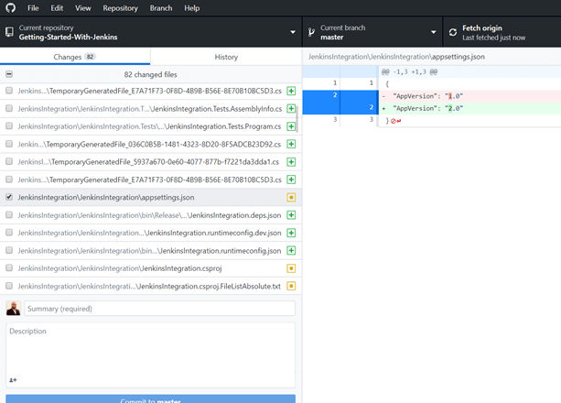Switch to the History tab

[226, 57]
